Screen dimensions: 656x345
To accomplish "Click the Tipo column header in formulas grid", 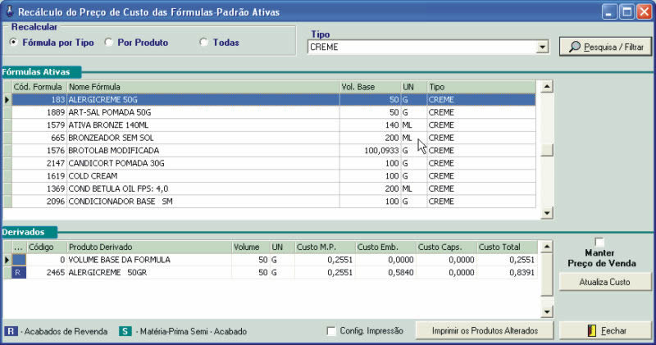I will (x=481, y=87).
